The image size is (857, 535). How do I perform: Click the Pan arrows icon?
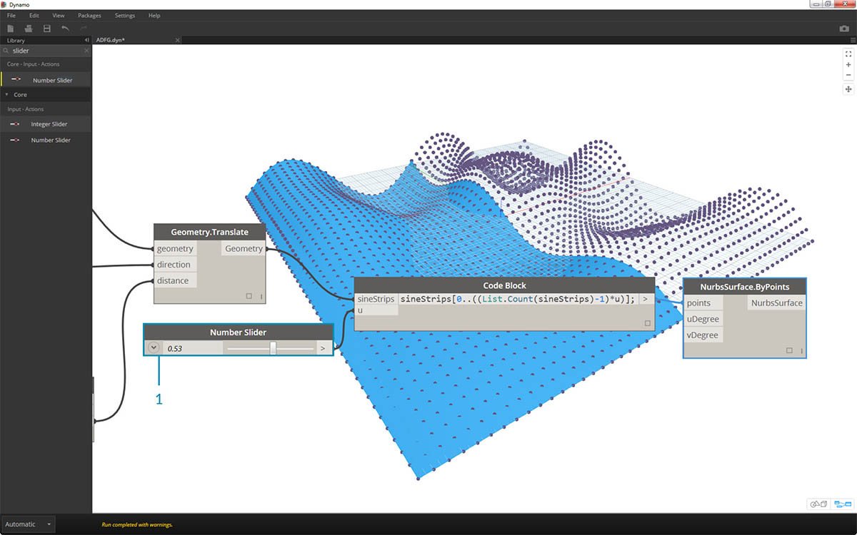pos(848,89)
